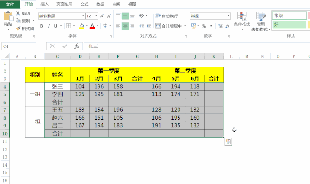Select the Good (好) cell style

[x=289, y=25]
